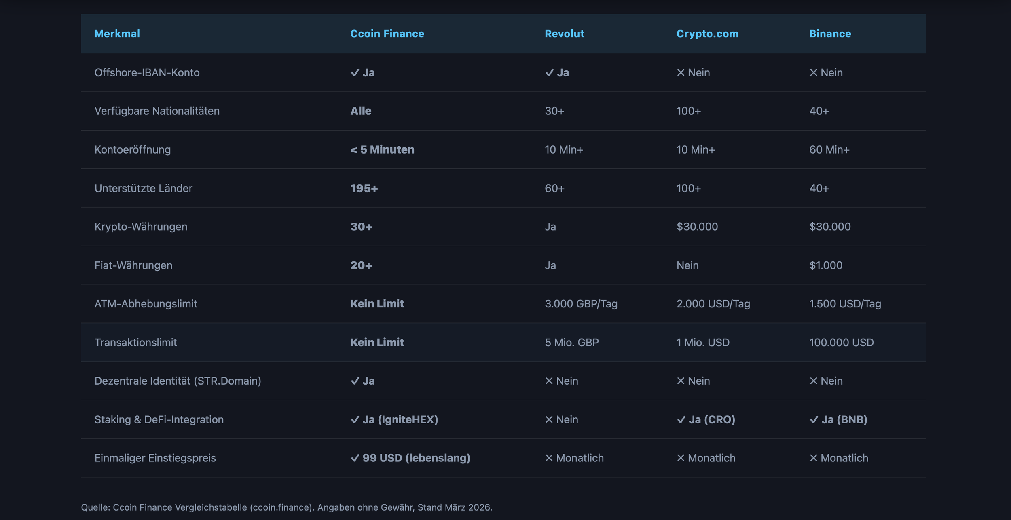This screenshot has height=520, width=1011.
Task: Click the Quelle source footnote text
Action: [286, 507]
